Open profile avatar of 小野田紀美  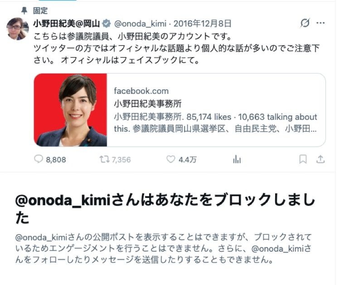tap(18, 29)
